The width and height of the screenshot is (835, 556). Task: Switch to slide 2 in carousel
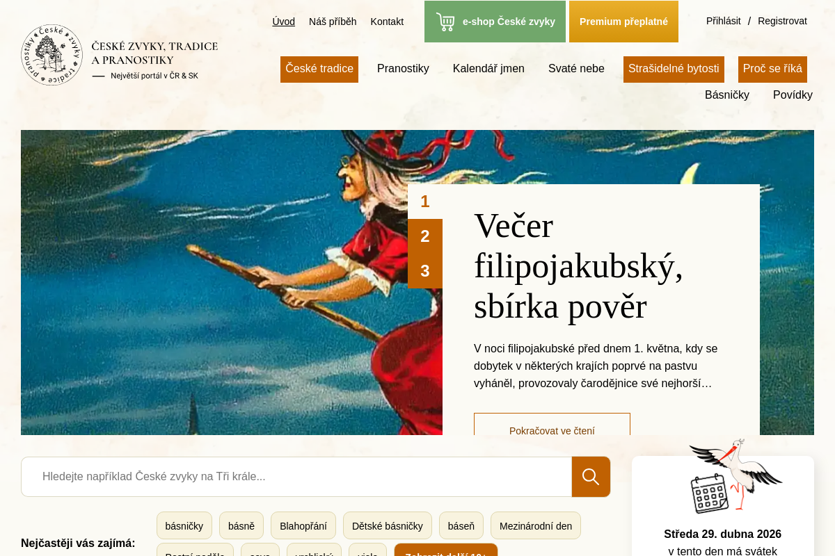(425, 236)
